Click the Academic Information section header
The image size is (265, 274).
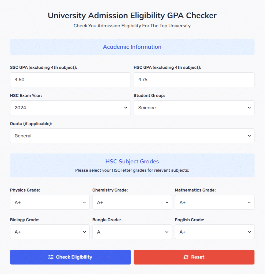pyautogui.click(x=132, y=47)
